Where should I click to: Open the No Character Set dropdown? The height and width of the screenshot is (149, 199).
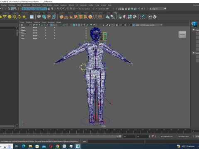click(x=167, y=136)
